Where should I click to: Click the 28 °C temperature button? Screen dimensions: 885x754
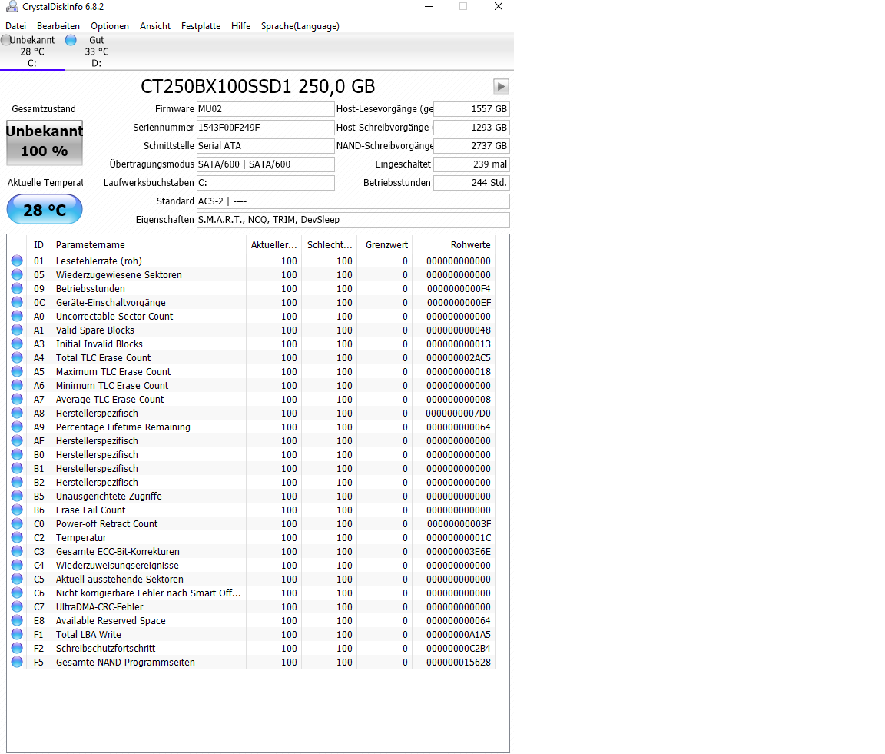[x=45, y=210]
